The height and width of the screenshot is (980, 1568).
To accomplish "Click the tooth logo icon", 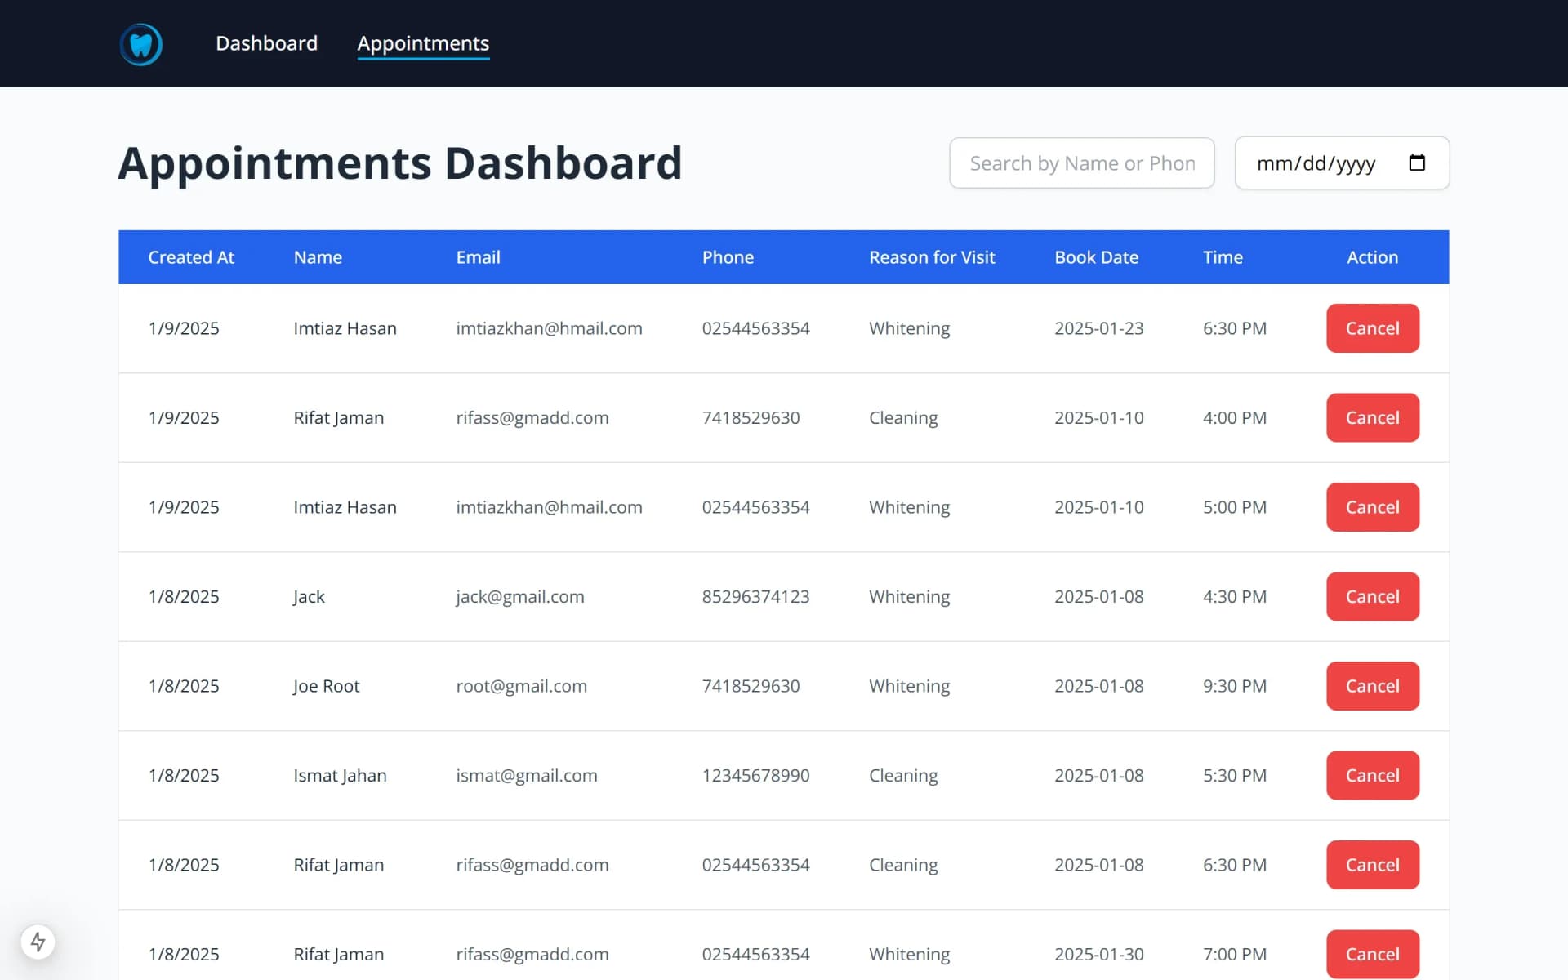I will point(141,44).
